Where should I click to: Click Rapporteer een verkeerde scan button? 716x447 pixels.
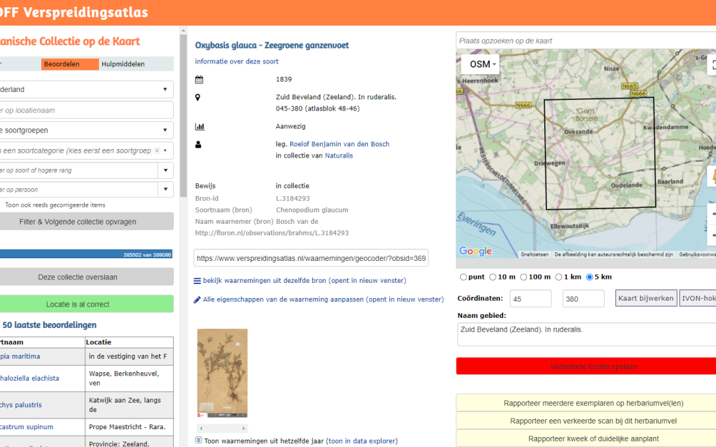586,421
